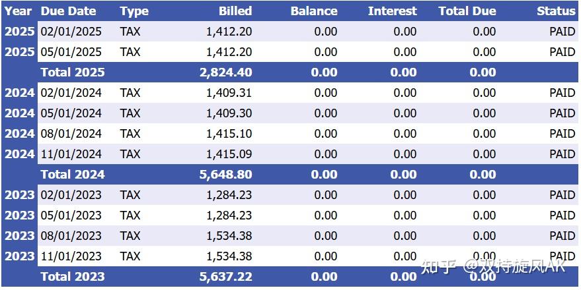Viewport: 581px width, 290px height.
Task: Click PAID status for 05/01/2023
Action: tap(562, 216)
